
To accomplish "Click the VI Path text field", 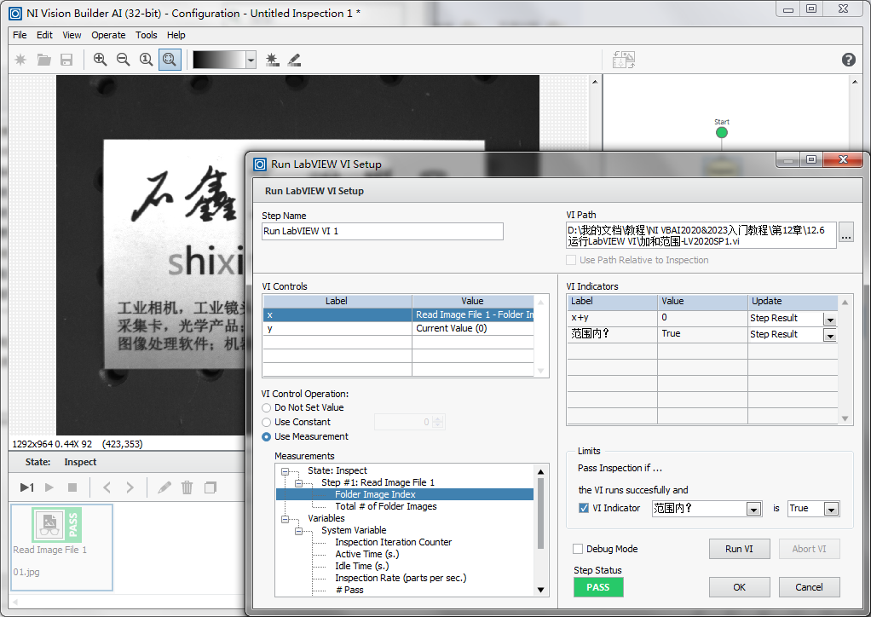I will pos(701,235).
